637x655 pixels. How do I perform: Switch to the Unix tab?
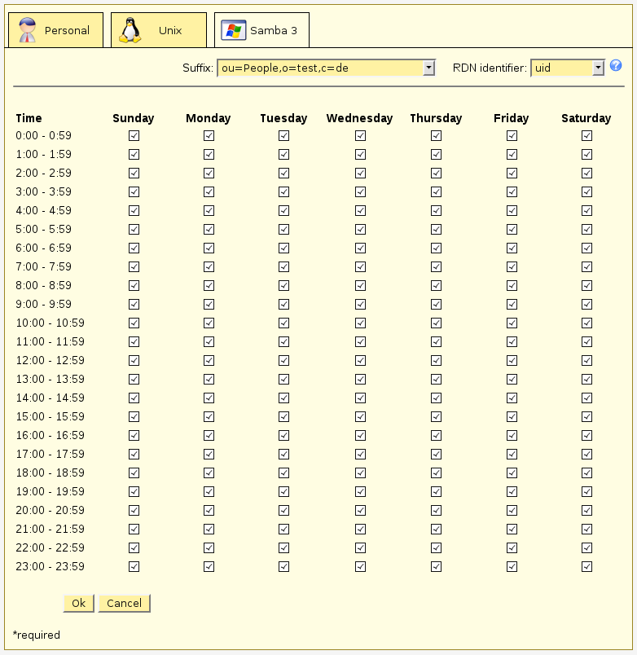click(x=169, y=31)
